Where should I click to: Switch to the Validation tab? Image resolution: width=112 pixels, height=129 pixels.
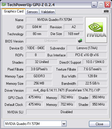[x=47, y=12]
